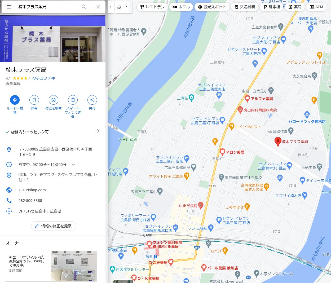331x283 pixels.
Task: Select the レストラン category chip
Action: [x=152, y=7]
